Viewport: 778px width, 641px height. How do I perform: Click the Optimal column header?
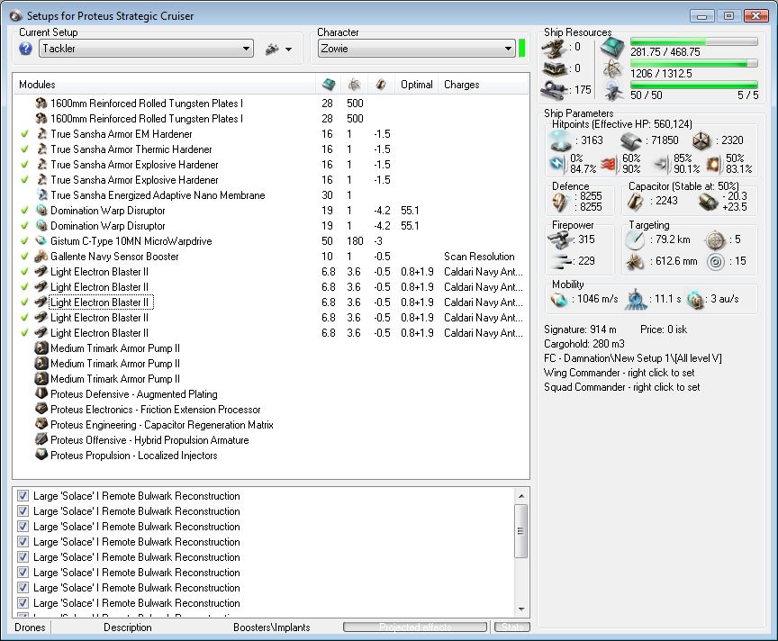416,85
